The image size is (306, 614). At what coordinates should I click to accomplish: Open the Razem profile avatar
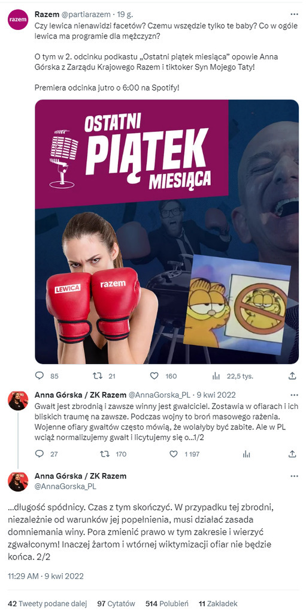pos(18,20)
